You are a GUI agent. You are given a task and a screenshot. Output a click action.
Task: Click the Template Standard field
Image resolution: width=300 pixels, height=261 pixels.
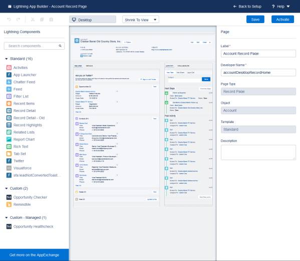click(258, 129)
